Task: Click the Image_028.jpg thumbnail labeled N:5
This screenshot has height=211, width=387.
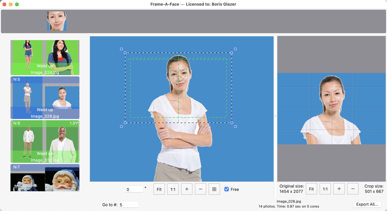Action: pyautogui.click(x=45, y=98)
